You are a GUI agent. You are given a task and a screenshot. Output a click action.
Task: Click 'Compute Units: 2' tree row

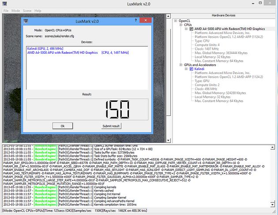point(207,85)
